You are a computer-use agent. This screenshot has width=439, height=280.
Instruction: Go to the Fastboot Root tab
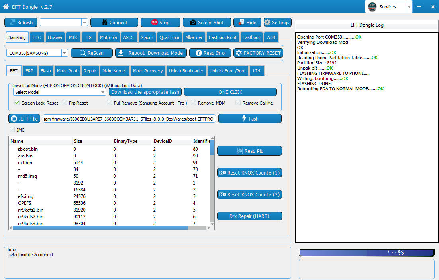point(223,37)
